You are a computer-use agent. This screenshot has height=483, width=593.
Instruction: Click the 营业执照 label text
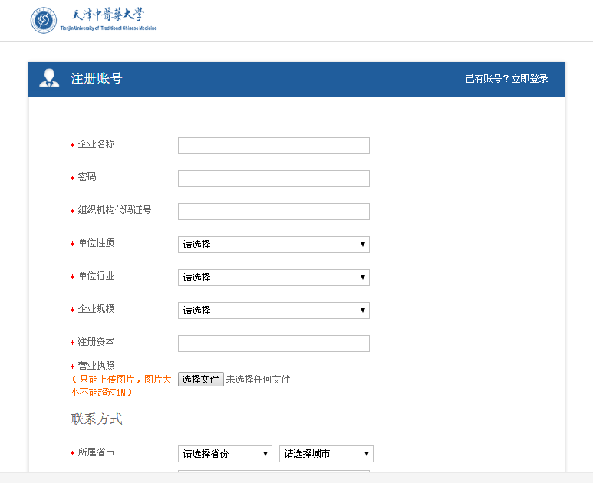[x=97, y=366]
